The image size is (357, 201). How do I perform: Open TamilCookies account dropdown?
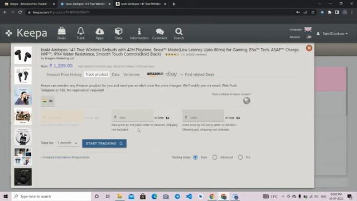332,33
